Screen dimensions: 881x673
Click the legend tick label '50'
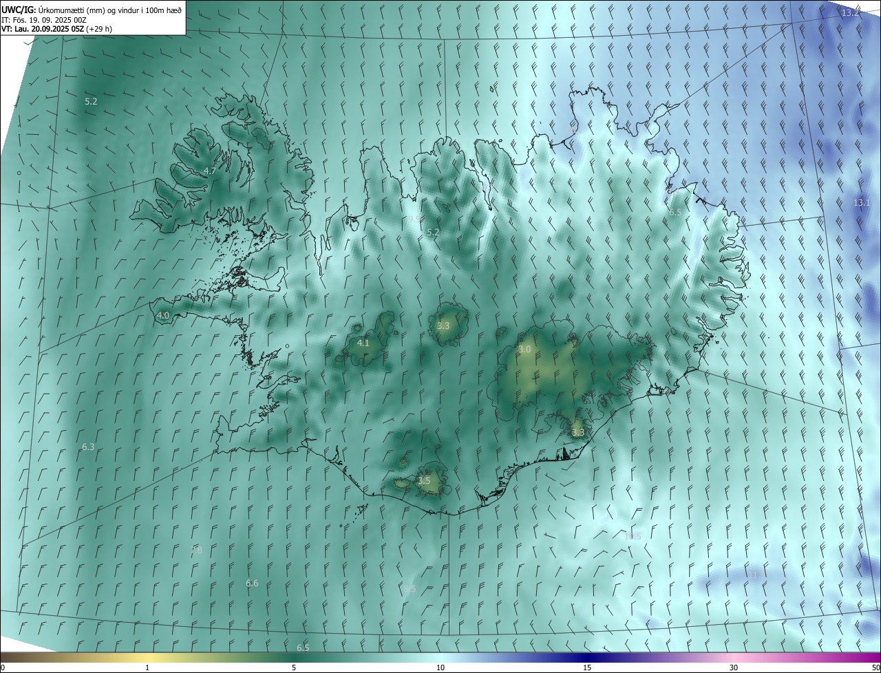875,667
